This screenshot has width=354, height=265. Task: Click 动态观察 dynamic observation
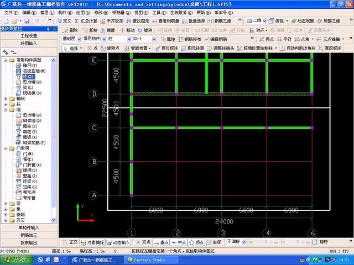coord(303,21)
